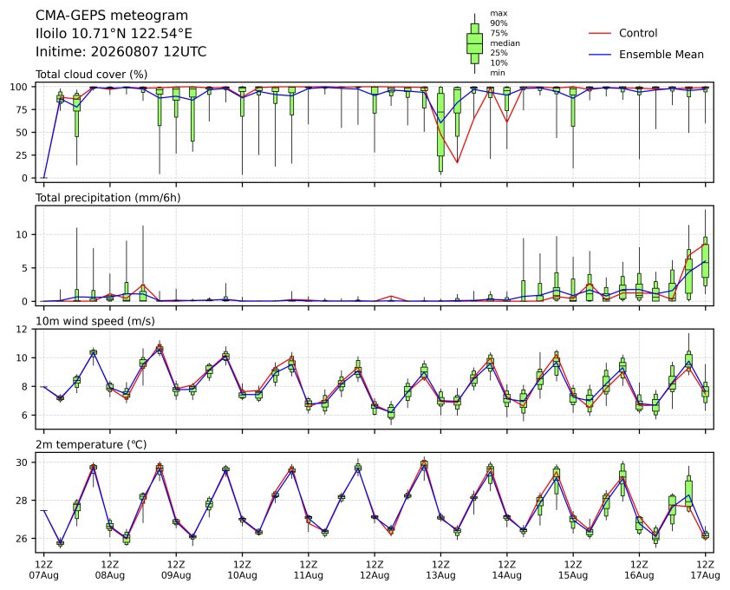The image size is (730, 590).
Task: Click the '10m wind speed (m/s)' panel title
Action: pyautogui.click(x=95, y=321)
